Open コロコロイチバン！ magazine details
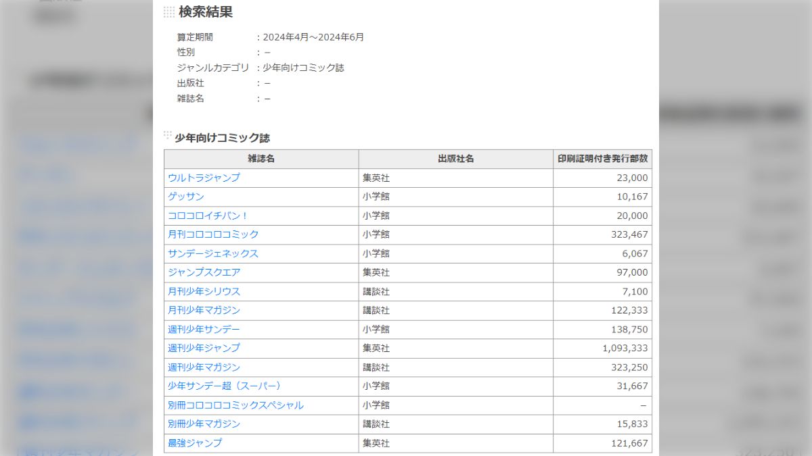Image resolution: width=812 pixels, height=456 pixels. pyautogui.click(x=208, y=216)
